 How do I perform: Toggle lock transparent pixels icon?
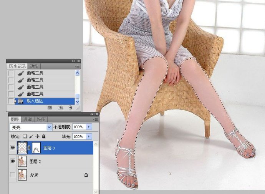click(x=25, y=136)
